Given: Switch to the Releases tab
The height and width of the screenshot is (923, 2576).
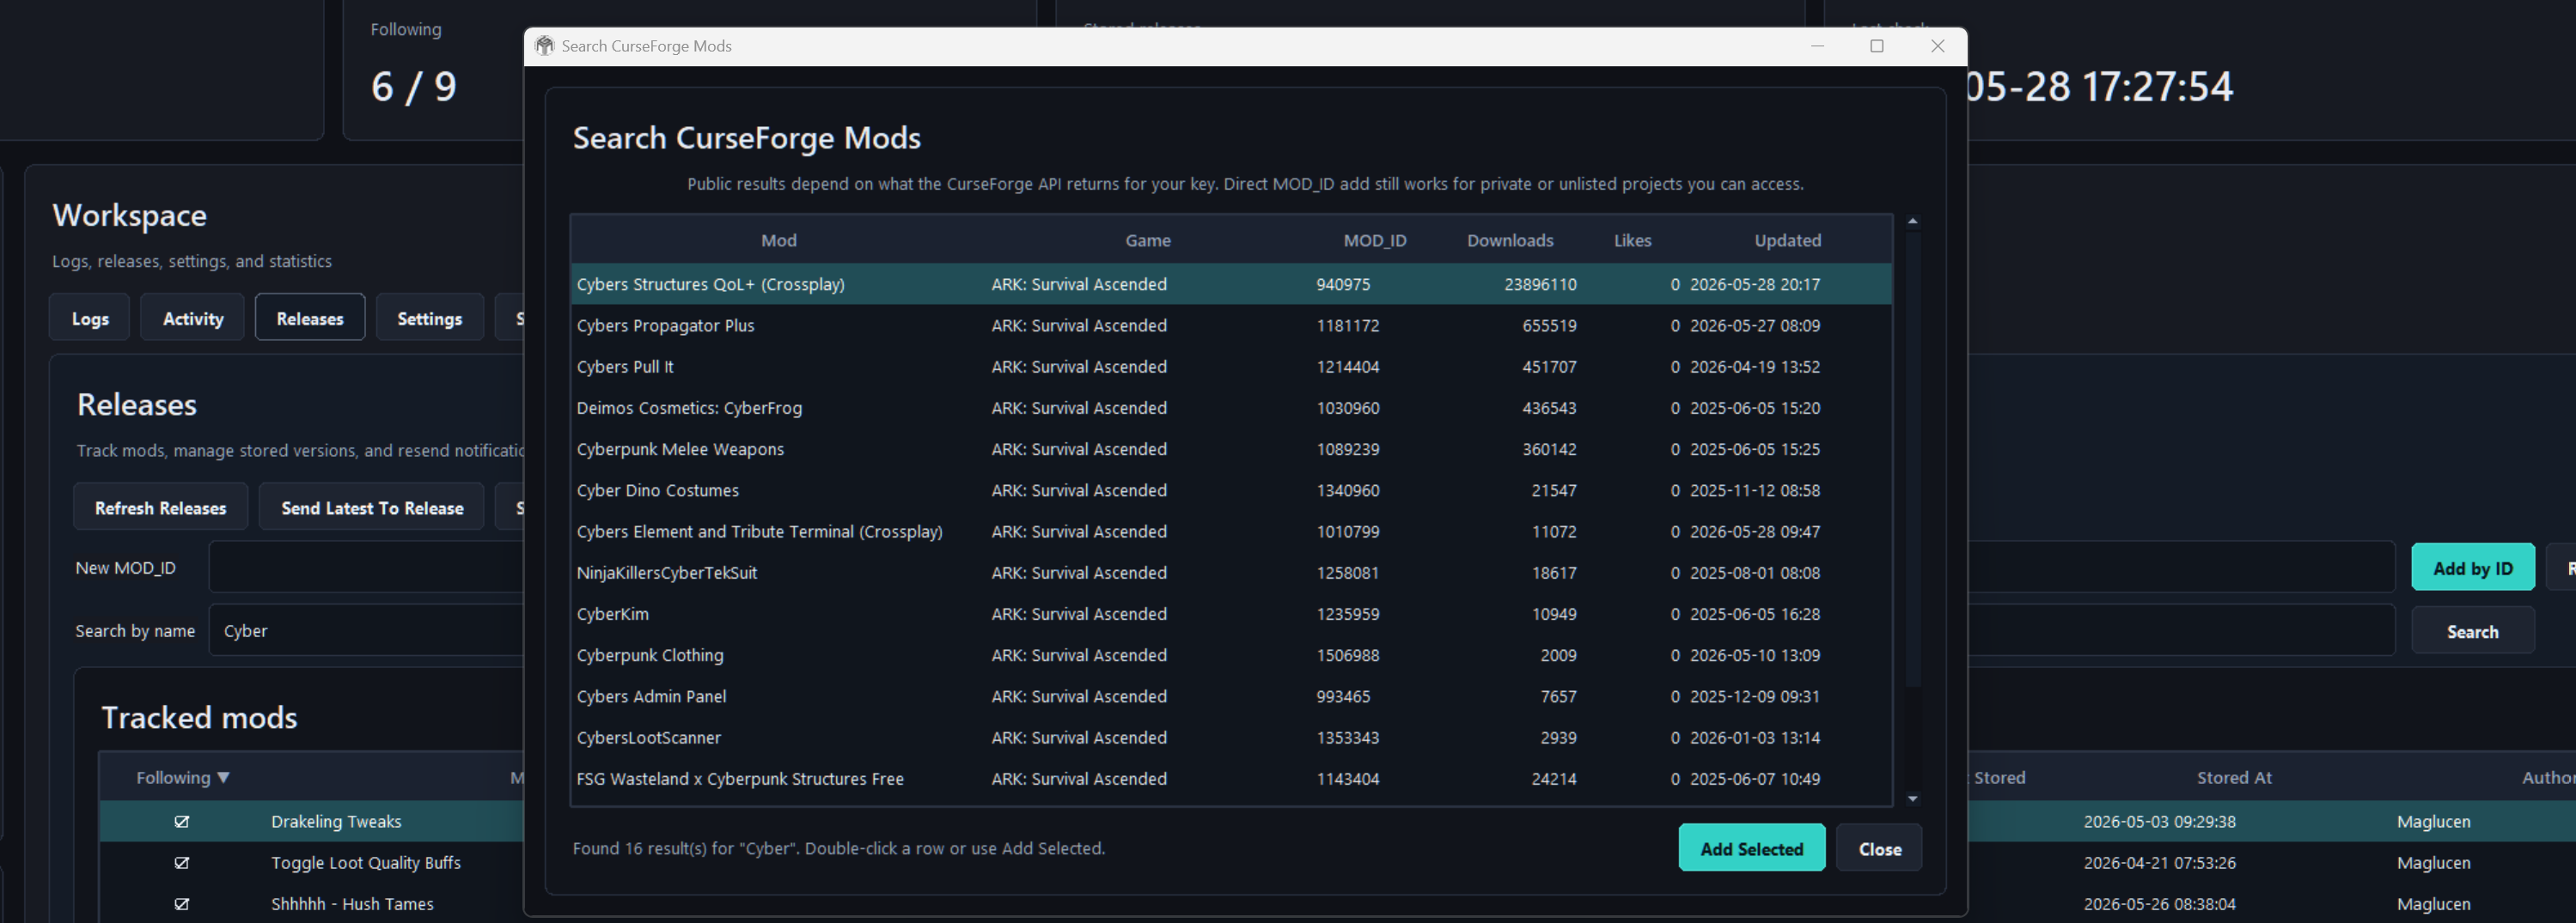Looking at the screenshot, I should click(310, 318).
